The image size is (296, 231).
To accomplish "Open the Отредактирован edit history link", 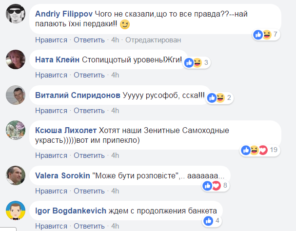I will coord(154,39).
